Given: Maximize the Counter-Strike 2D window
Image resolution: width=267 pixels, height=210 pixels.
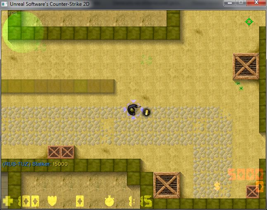Looking at the screenshot, I should point(241,2).
